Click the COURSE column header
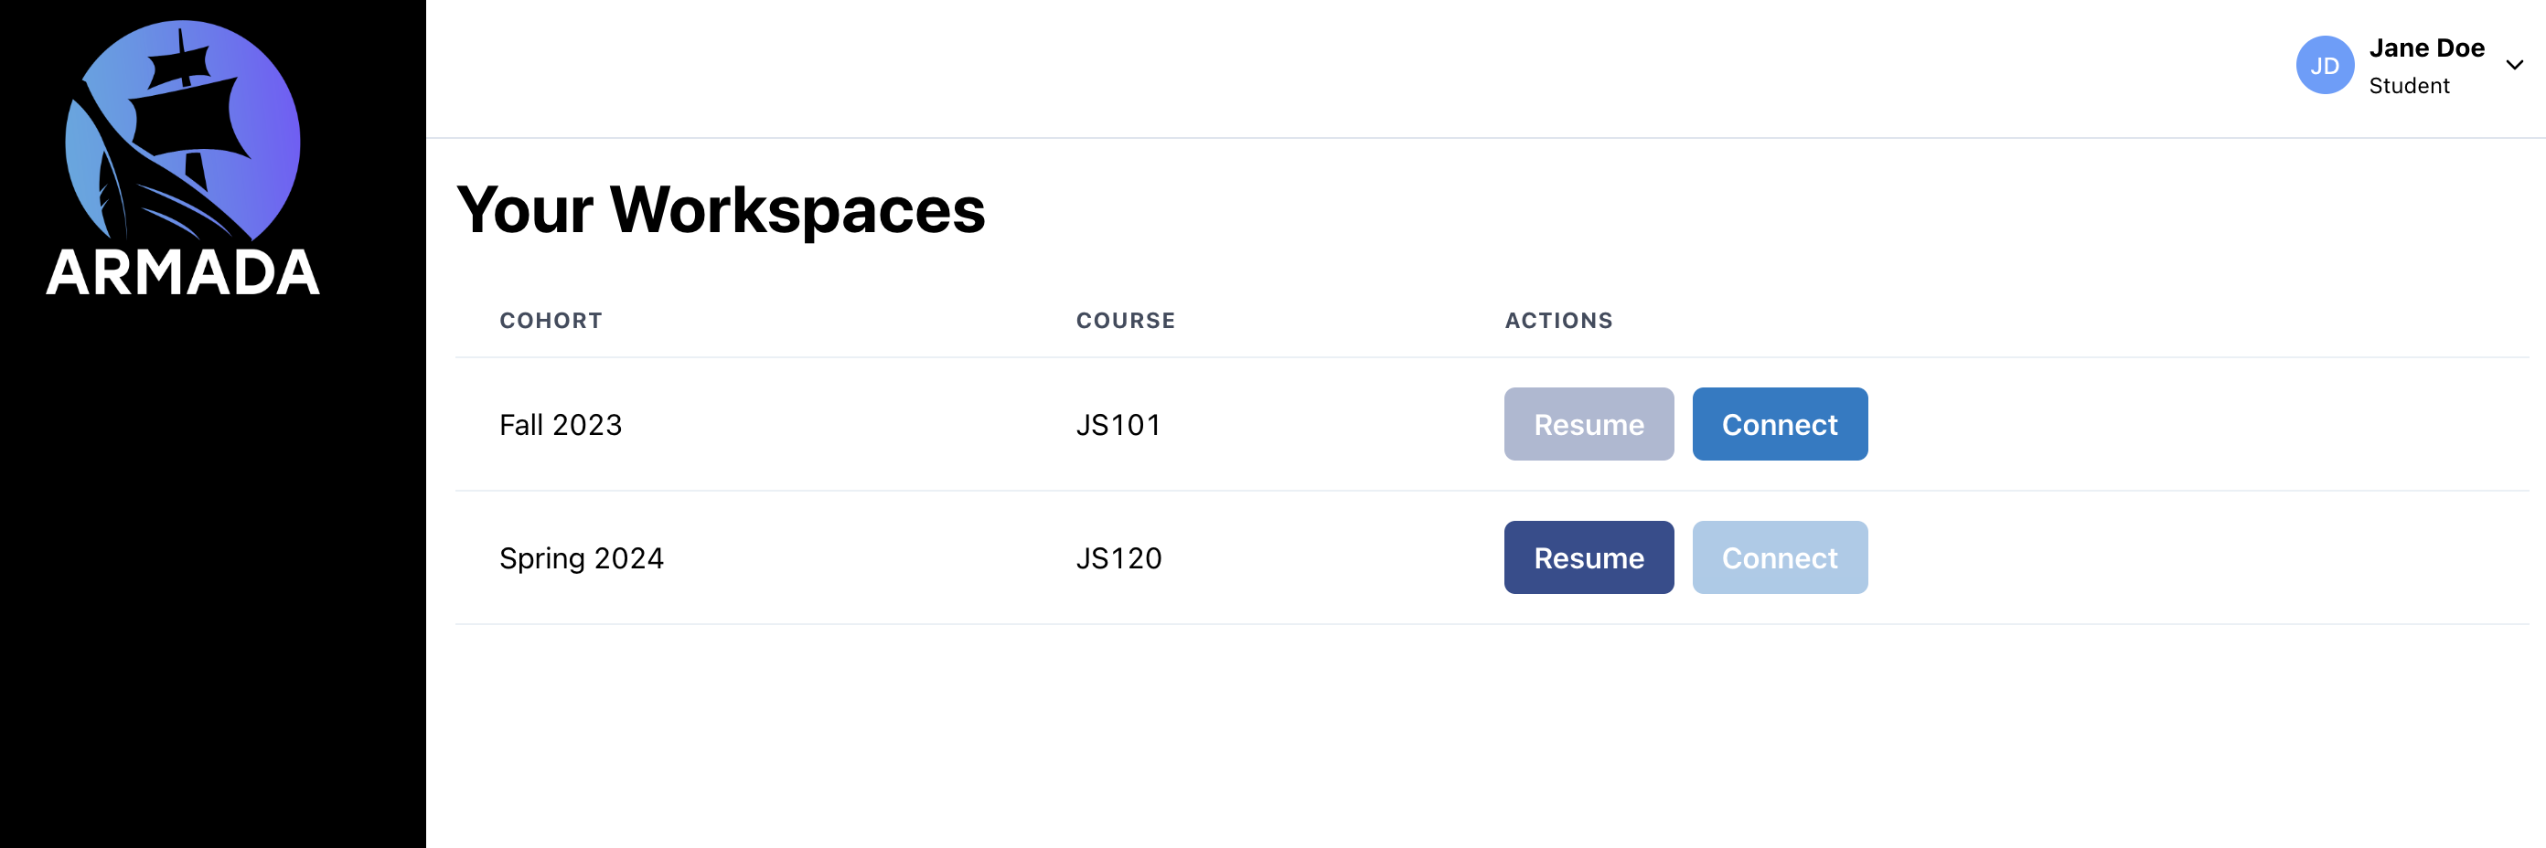This screenshot has height=848, width=2546. coord(1125,320)
